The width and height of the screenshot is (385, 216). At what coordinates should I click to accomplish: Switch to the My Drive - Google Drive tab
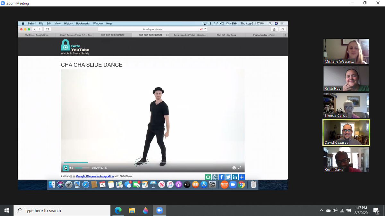pyautogui.click(x=37, y=35)
